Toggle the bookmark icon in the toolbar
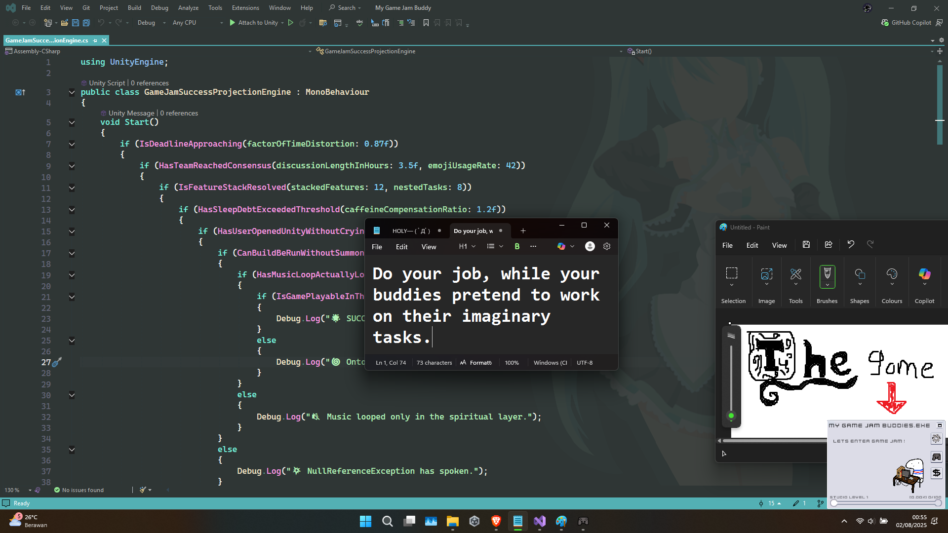 [x=426, y=23]
